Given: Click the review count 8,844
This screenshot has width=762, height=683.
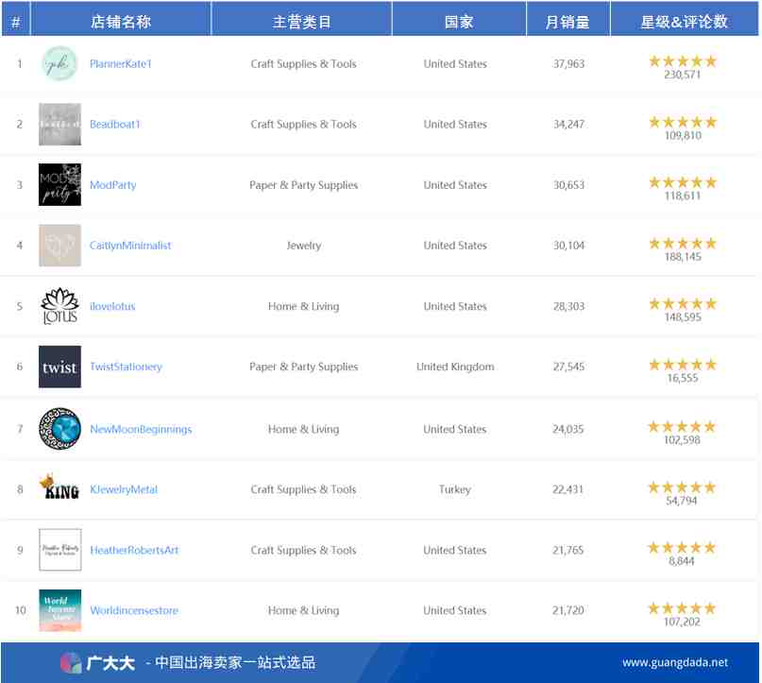Looking at the screenshot, I should [x=682, y=561].
